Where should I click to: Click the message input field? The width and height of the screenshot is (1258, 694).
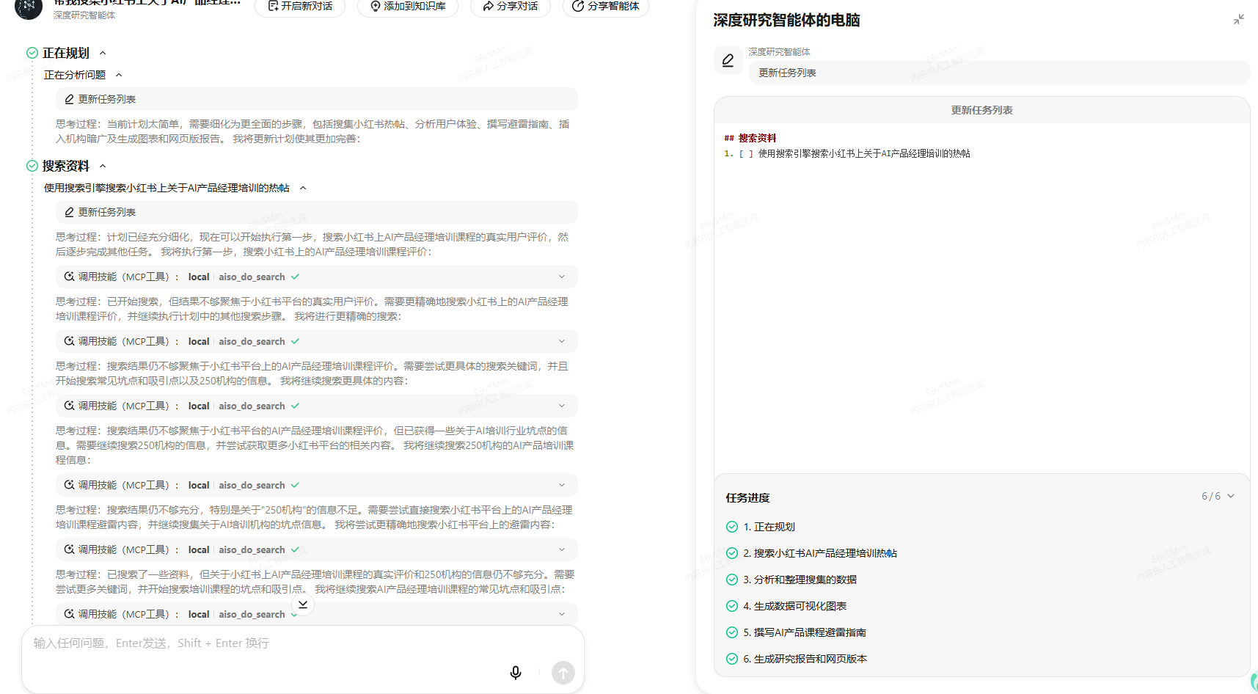tap(303, 643)
